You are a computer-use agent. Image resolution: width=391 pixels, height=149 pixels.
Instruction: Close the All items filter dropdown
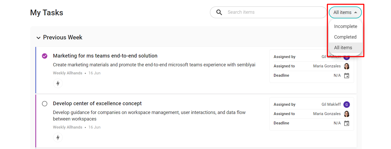coord(345,12)
